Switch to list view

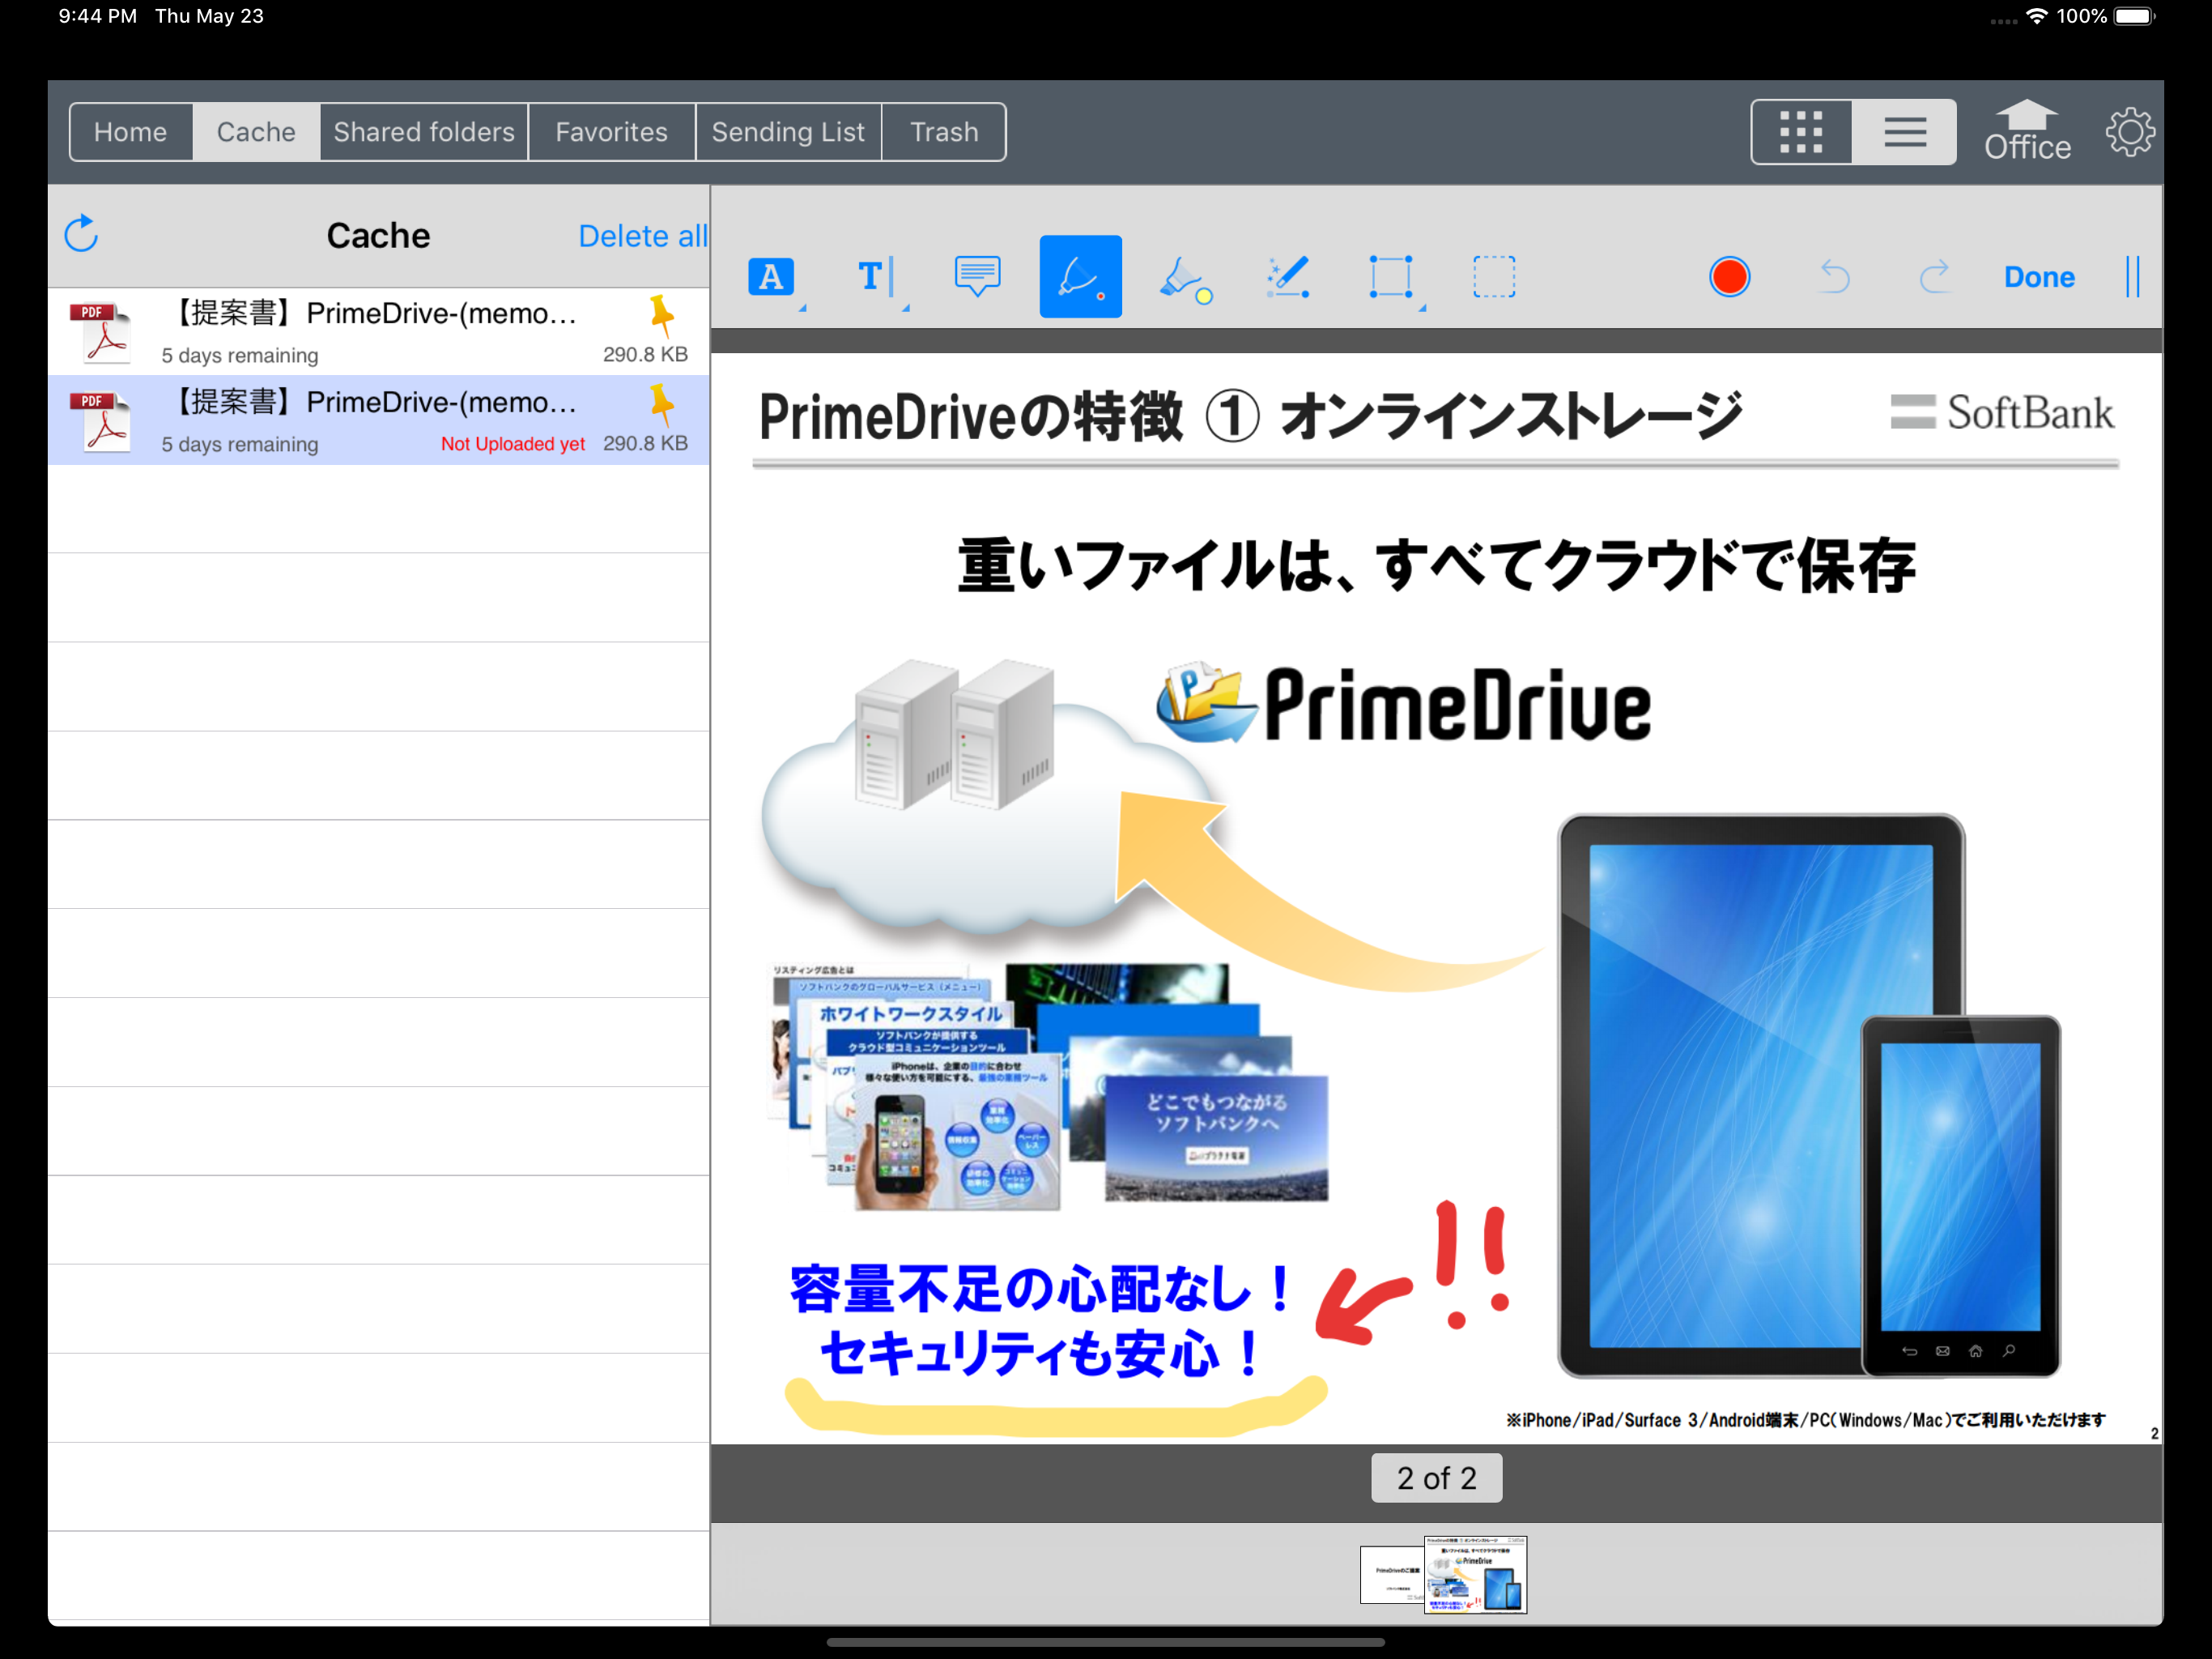pyautogui.click(x=1904, y=132)
